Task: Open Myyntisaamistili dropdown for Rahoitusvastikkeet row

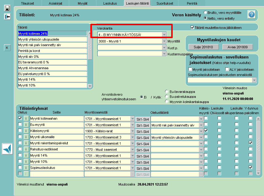Action: [132, 150]
